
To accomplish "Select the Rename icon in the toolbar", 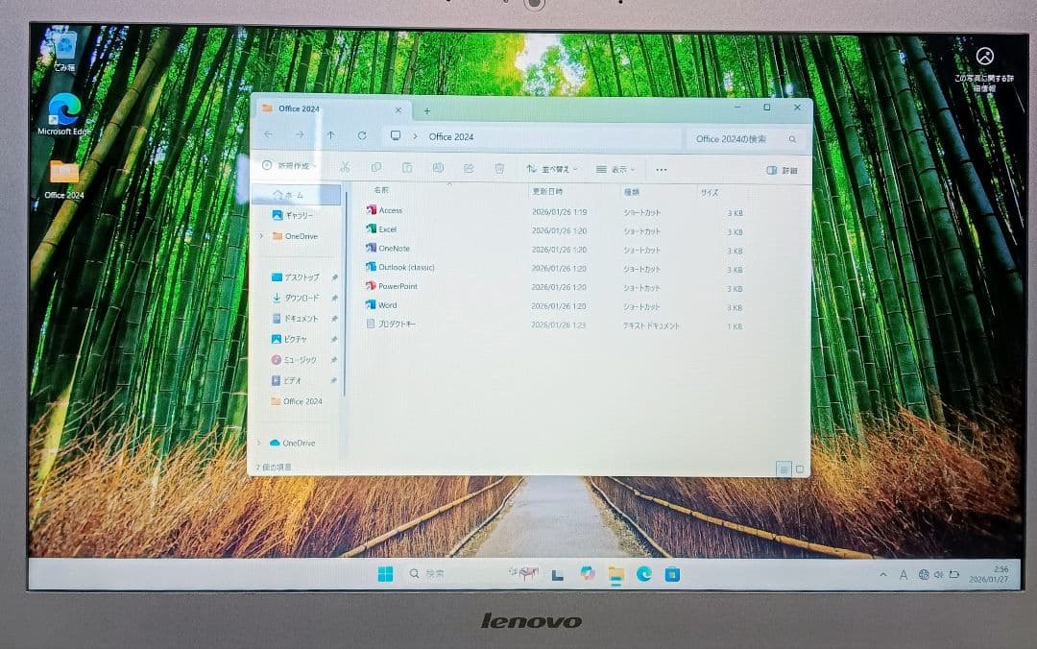I will 438,168.
